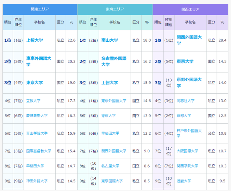Open the 国際基督教大学 link

(38, 151)
